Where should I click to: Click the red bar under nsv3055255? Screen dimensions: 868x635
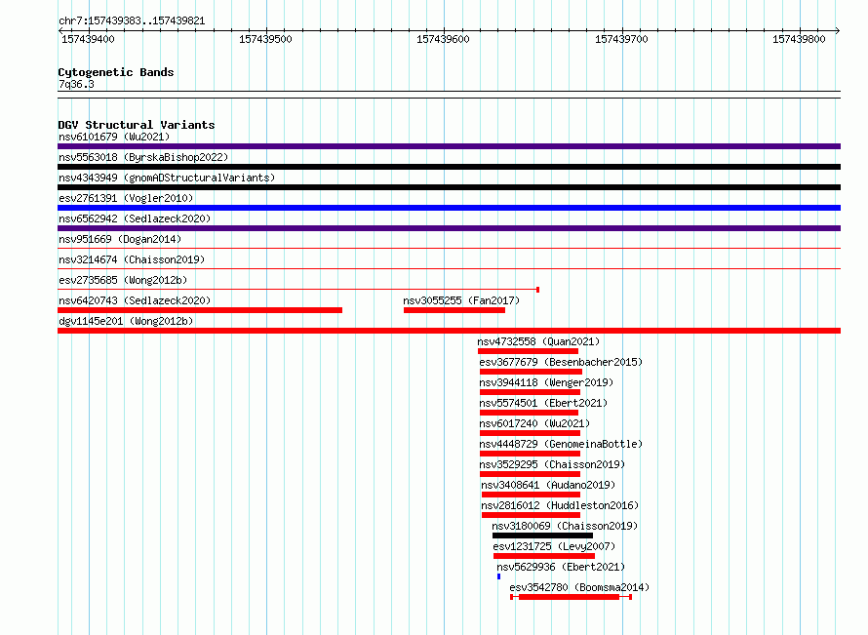pos(454,310)
